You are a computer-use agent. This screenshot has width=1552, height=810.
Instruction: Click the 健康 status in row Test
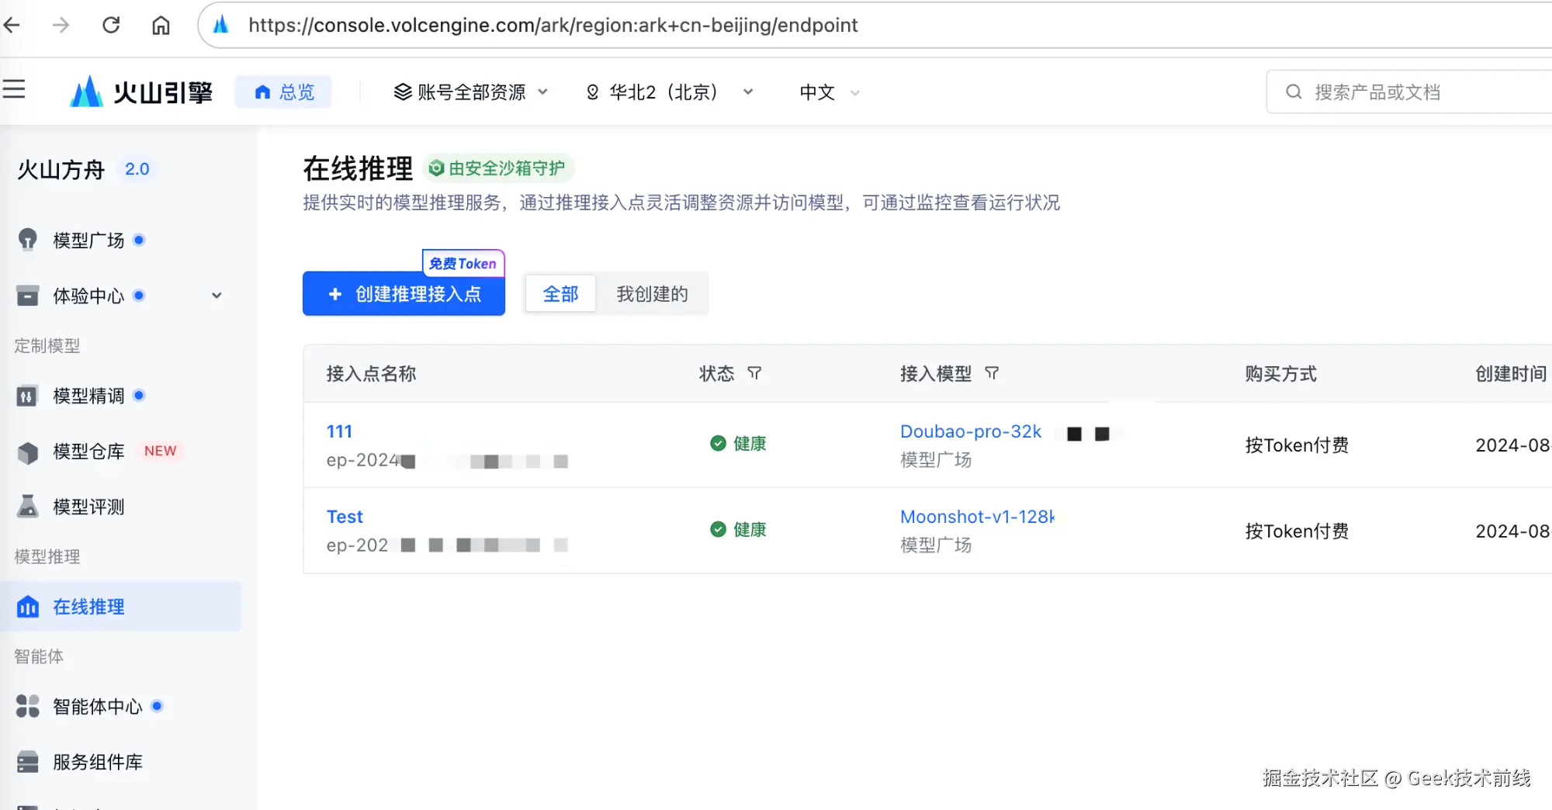[x=738, y=530]
